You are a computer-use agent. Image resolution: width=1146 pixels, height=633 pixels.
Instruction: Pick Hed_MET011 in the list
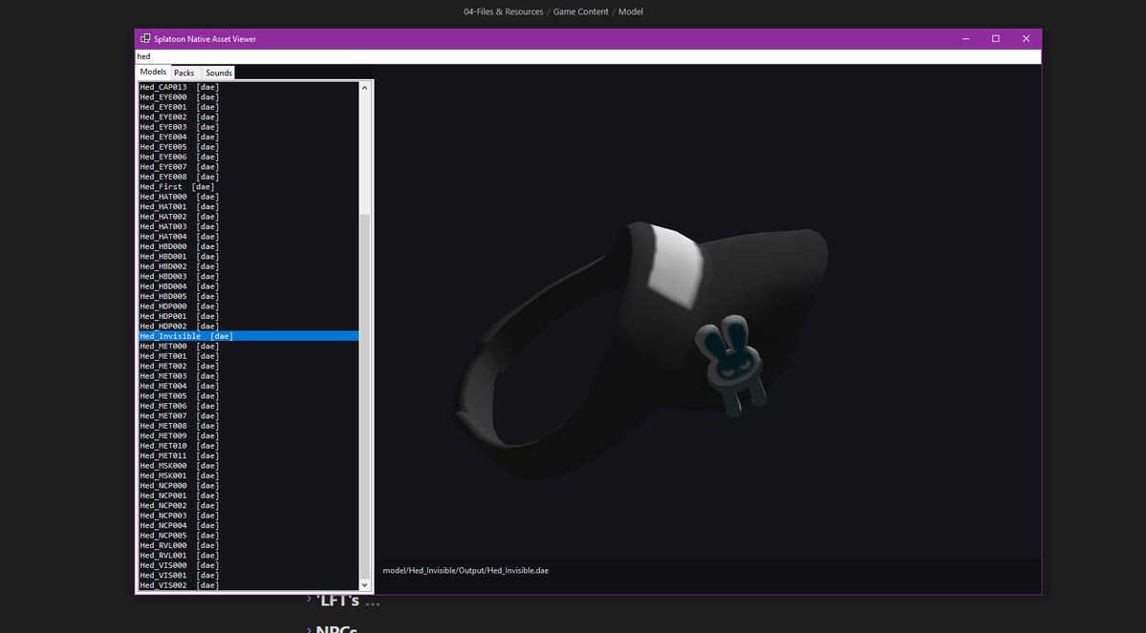click(249, 456)
